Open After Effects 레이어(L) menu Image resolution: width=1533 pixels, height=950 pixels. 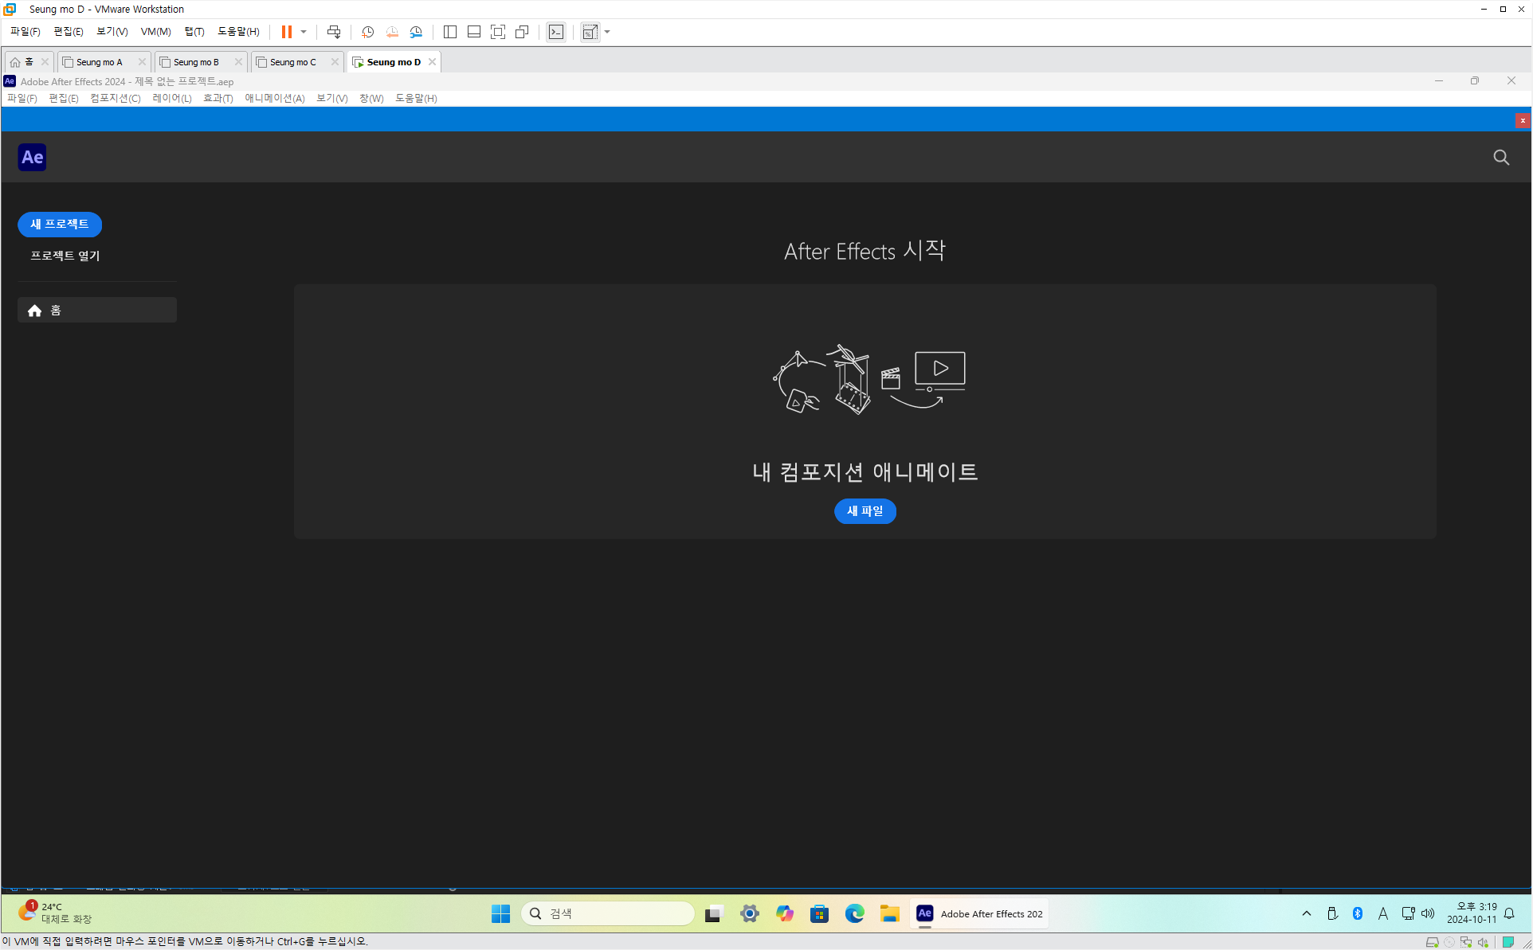[172, 99]
